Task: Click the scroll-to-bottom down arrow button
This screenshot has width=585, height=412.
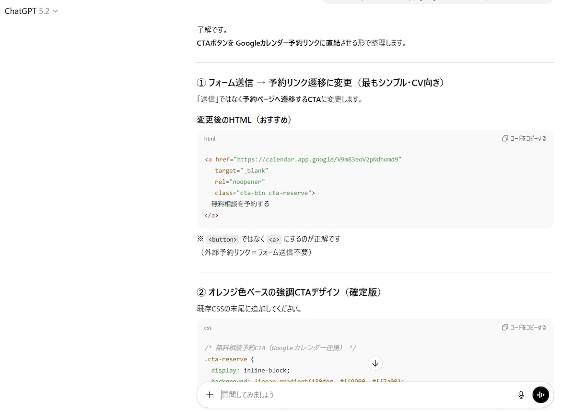Action: (375, 363)
